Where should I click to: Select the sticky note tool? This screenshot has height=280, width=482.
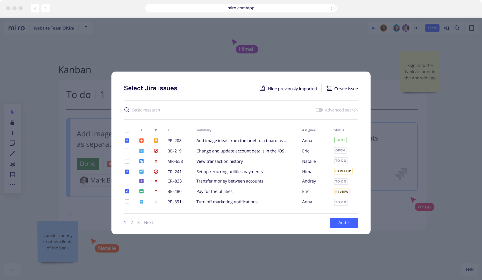point(12,143)
